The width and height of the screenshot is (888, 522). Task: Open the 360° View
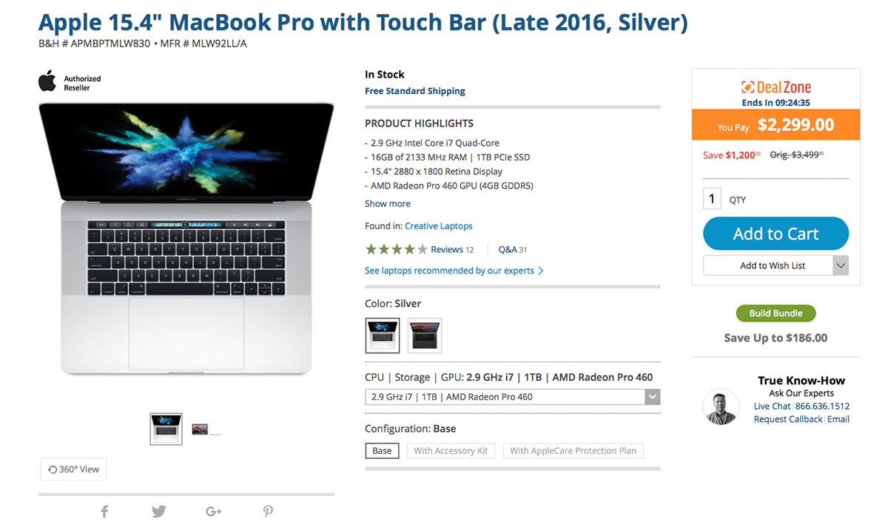coord(73,469)
